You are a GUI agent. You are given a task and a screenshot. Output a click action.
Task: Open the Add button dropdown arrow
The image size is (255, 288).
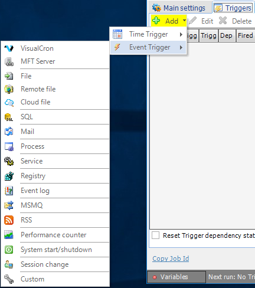184,20
